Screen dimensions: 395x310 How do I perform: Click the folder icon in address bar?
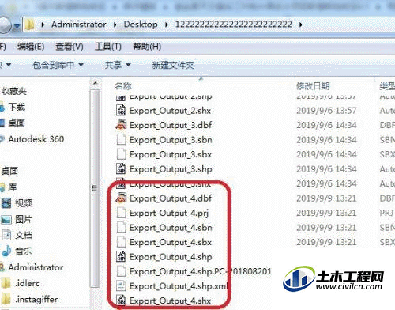(x=30, y=25)
